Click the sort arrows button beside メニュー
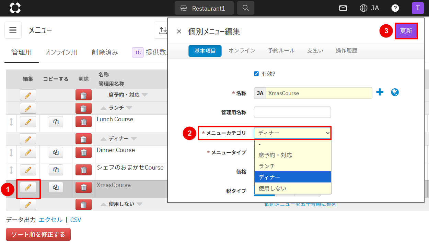 [x=163, y=30]
